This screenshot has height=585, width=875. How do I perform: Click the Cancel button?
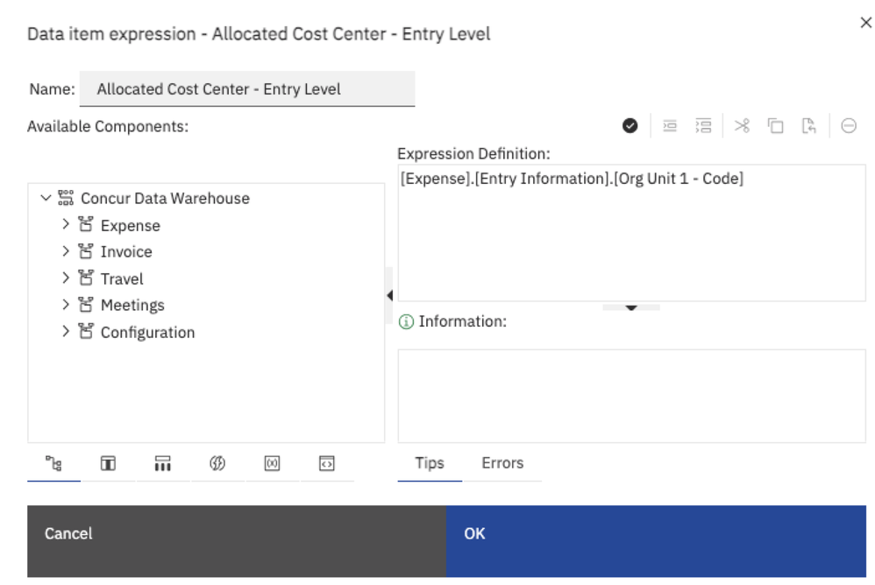tap(237, 541)
